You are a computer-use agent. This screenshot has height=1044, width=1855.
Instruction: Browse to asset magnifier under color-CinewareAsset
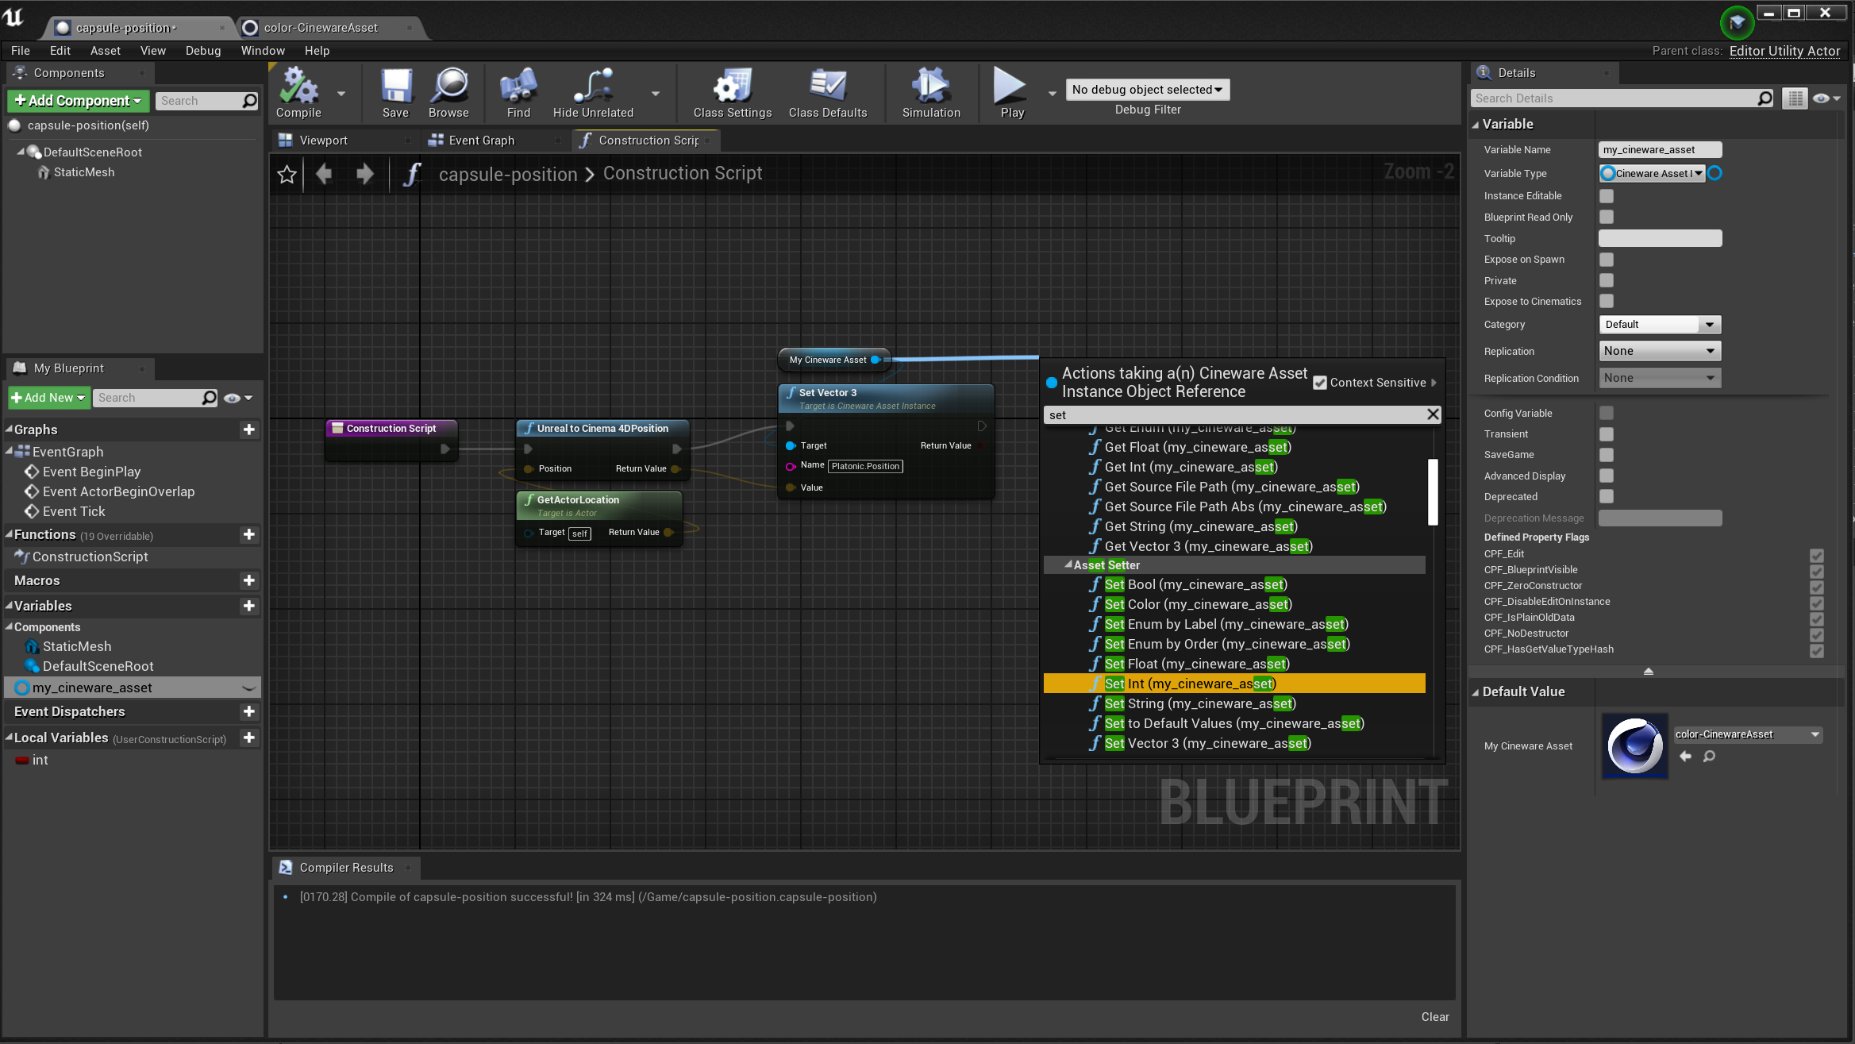(1709, 757)
